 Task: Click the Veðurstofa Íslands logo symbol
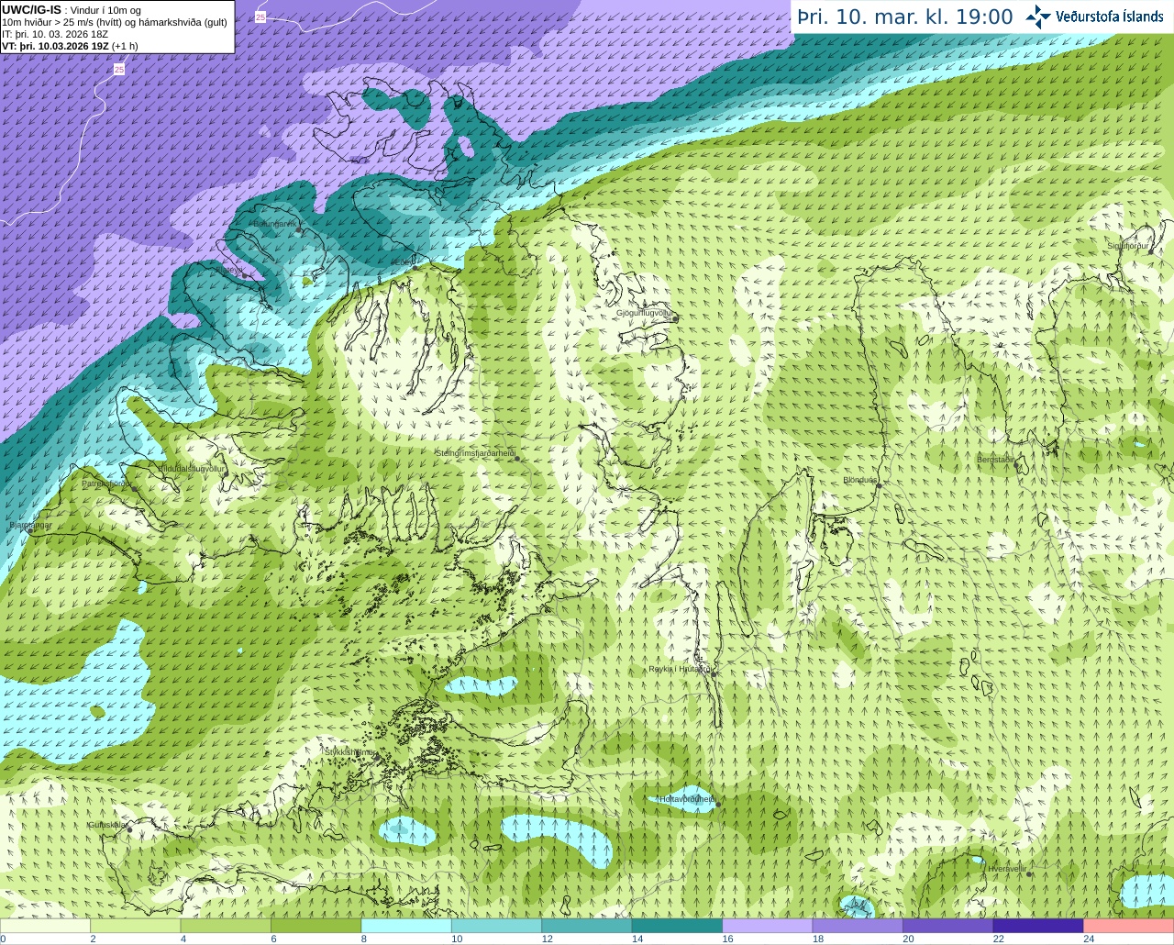1038,17
